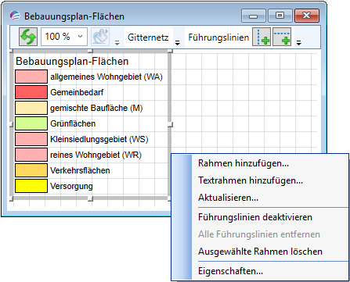Click the label reines Wohngebiet (WR)
350x282 pixels.
(x=96, y=155)
